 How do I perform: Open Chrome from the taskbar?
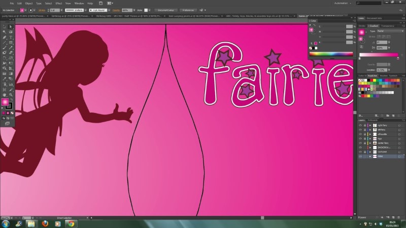(x=71, y=223)
